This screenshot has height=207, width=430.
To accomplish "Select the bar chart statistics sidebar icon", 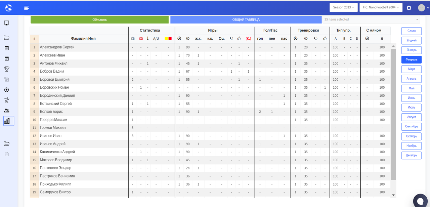I will point(7,121).
